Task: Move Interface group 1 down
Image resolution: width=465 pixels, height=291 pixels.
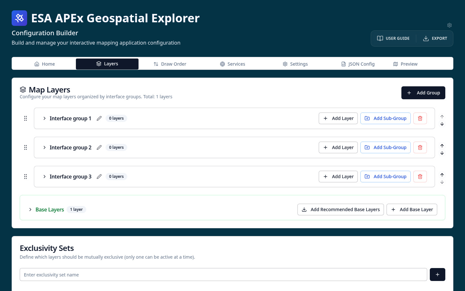Action: click(442, 124)
